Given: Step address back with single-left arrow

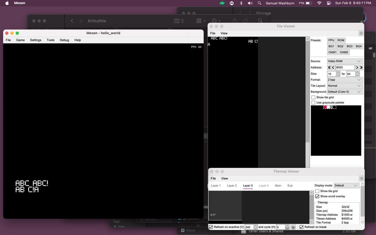Looking at the screenshot, I should tap(333, 67).
